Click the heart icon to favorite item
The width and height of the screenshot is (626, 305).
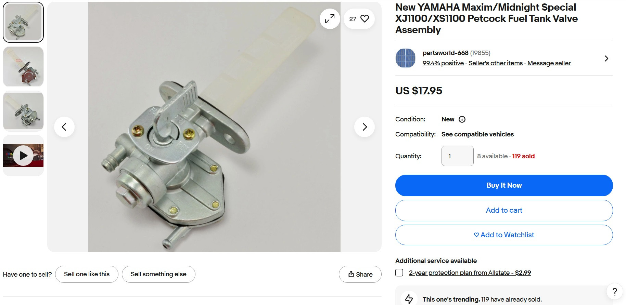(365, 19)
